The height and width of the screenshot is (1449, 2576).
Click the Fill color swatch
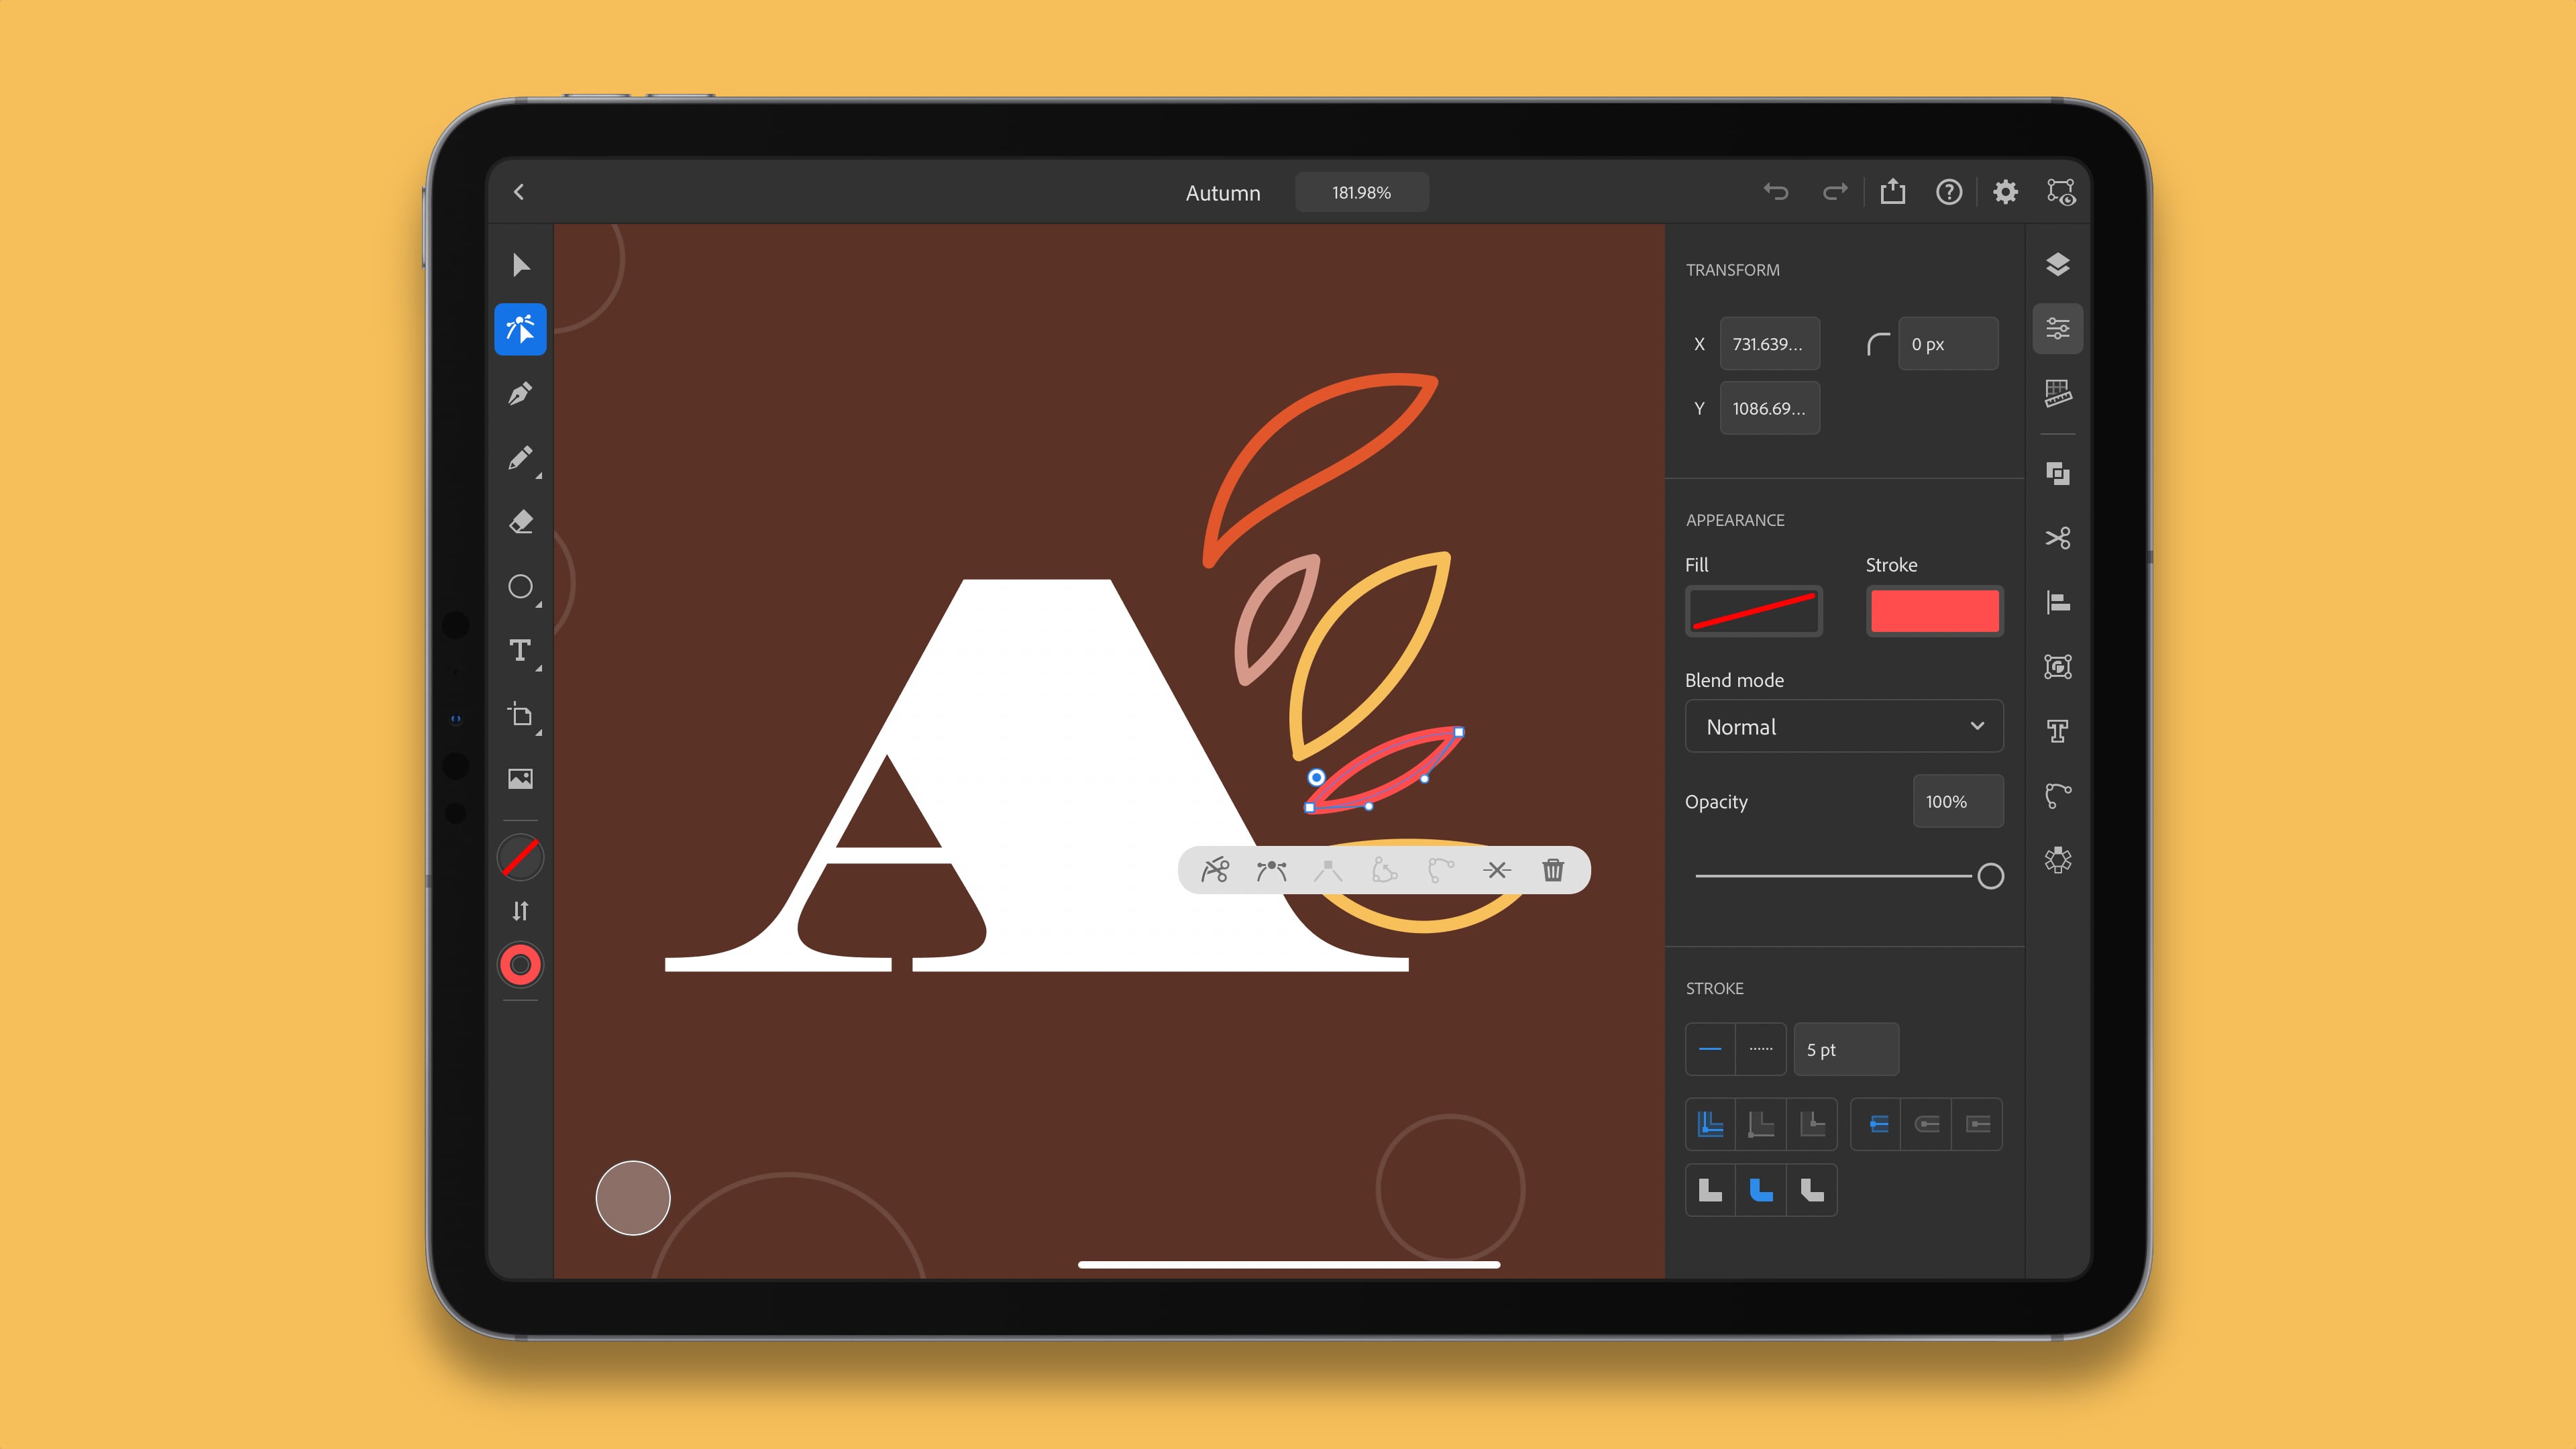click(1752, 608)
